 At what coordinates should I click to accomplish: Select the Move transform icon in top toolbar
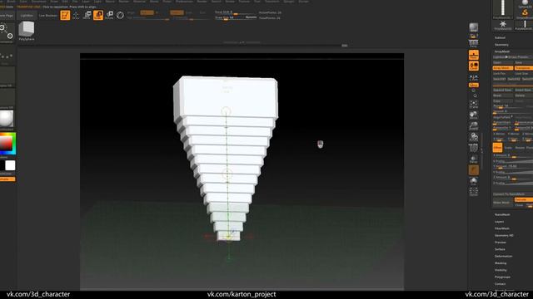coord(87,15)
